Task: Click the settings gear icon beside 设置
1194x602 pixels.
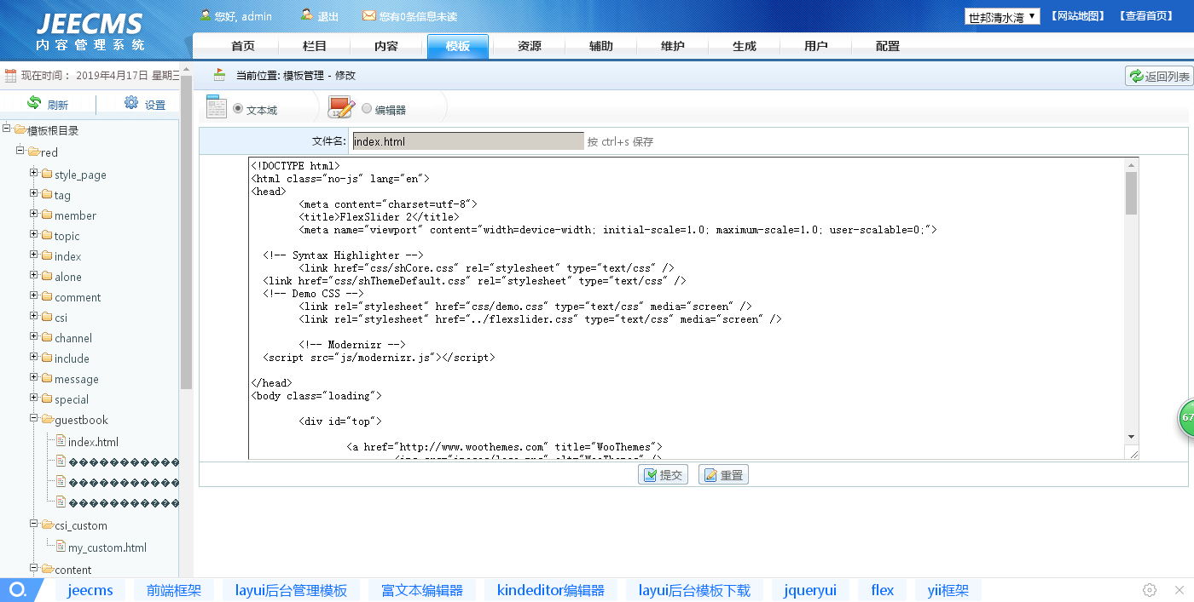Action: tap(131, 103)
